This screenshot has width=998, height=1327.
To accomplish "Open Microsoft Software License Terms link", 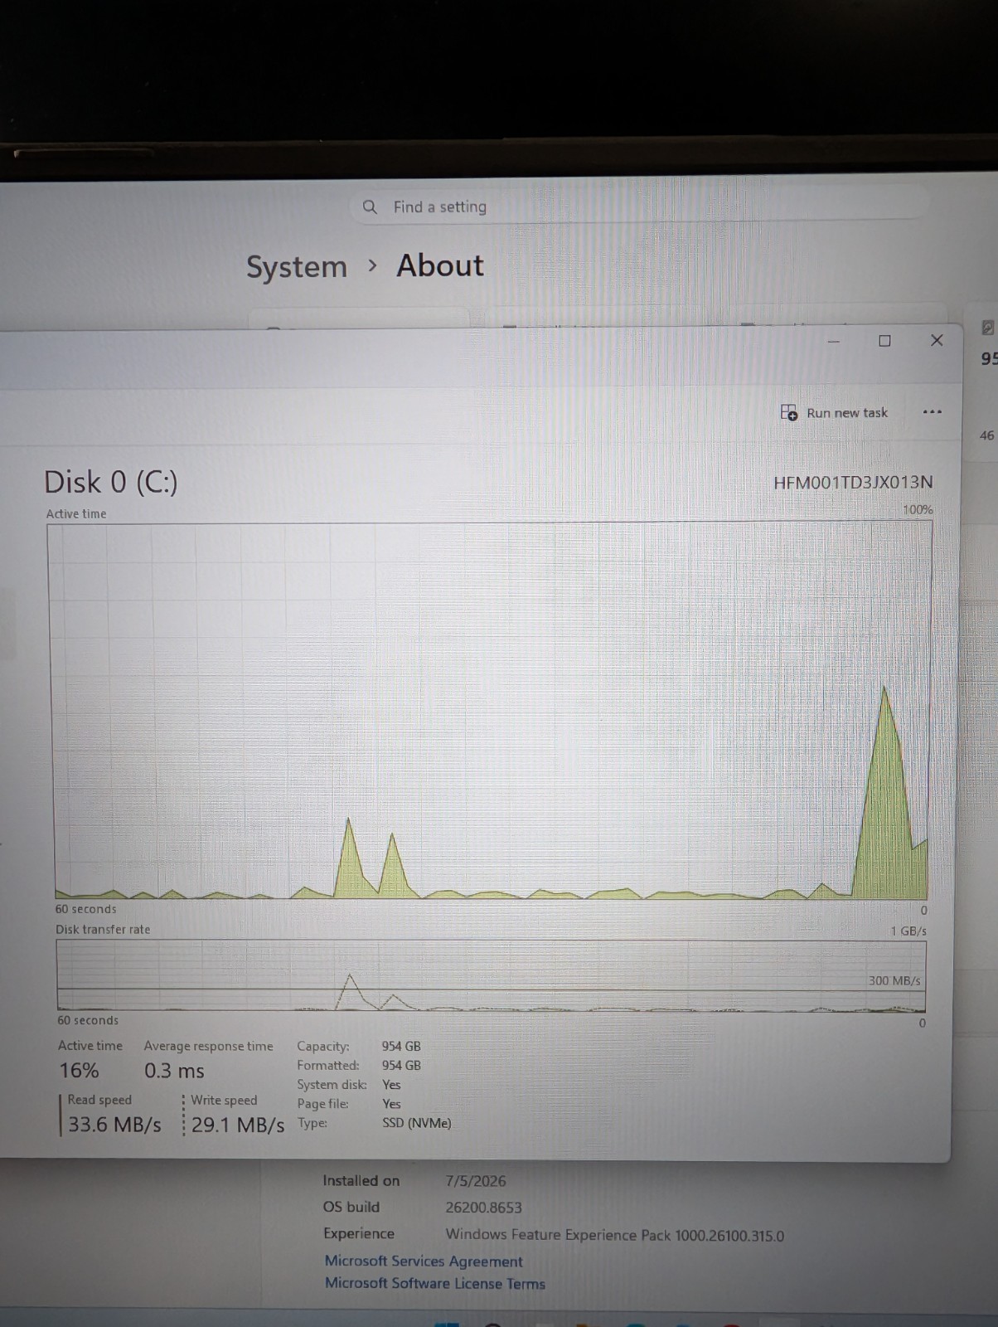I will (x=434, y=1283).
